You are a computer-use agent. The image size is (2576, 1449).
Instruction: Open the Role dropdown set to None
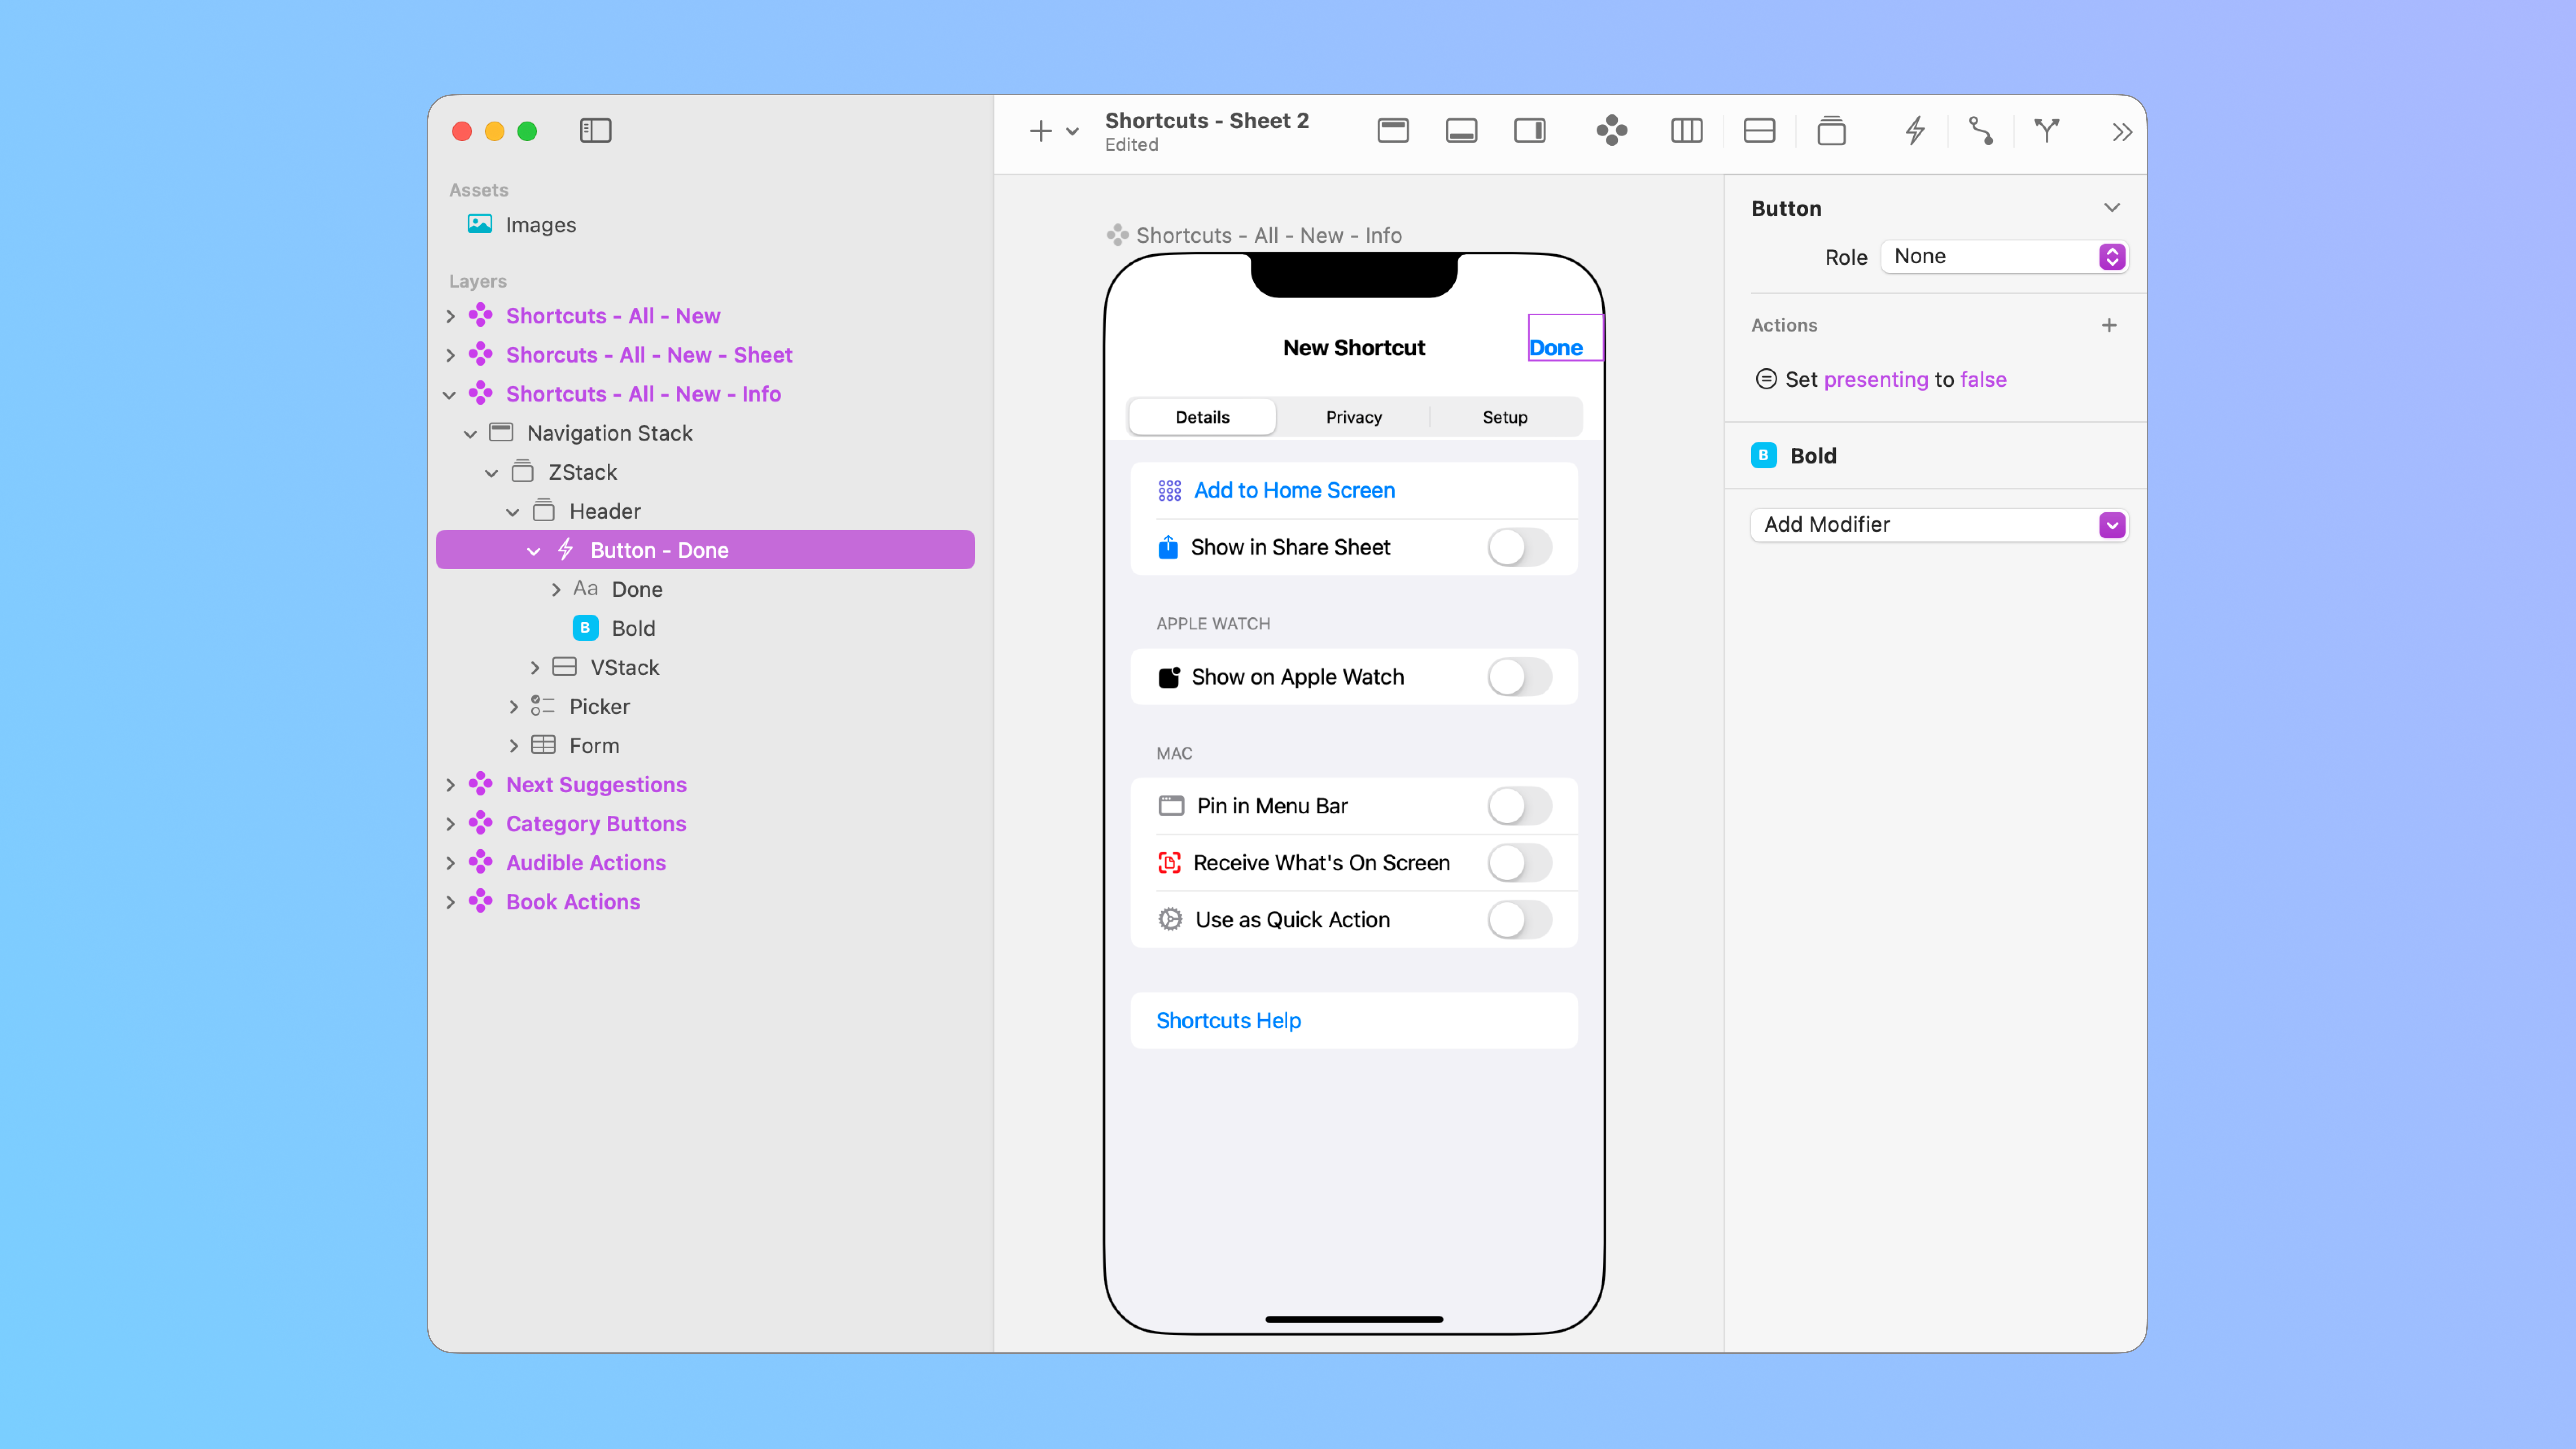[x=2004, y=257]
